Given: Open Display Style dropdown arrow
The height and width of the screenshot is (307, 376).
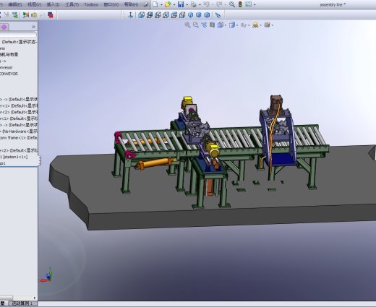Looking at the screenshot, I should [x=237, y=25].
